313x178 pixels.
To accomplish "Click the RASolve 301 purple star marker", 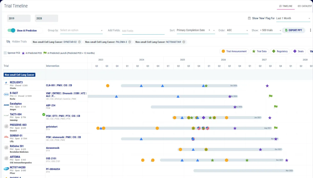I will click(x=260, y=149).
